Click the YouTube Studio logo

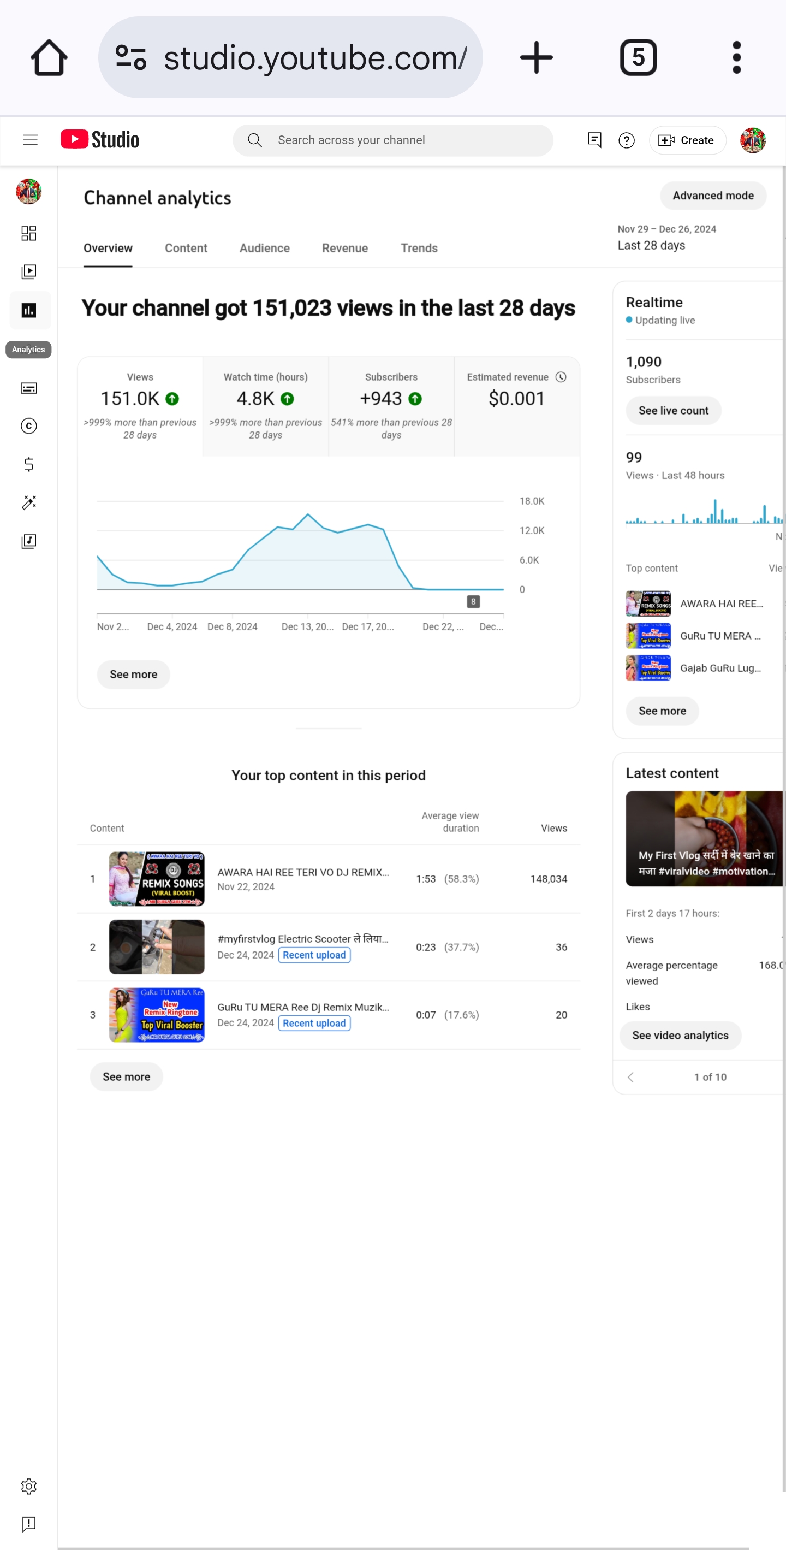pyautogui.click(x=100, y=140)
